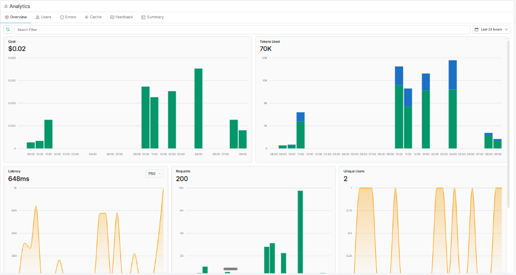Open the Summary tab
This screenshot has height=275, width=516.
(152, 17)
